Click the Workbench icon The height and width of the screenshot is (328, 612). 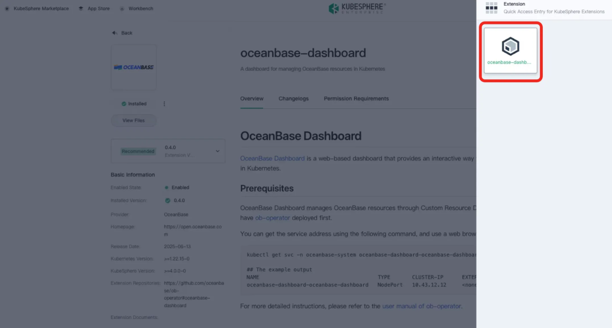click(x=122, y=8)
